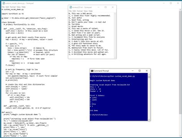The image size is (182, 138).
Task: Click 'lst.sort(reverse=True)' line in code
Action: point(17,78)
